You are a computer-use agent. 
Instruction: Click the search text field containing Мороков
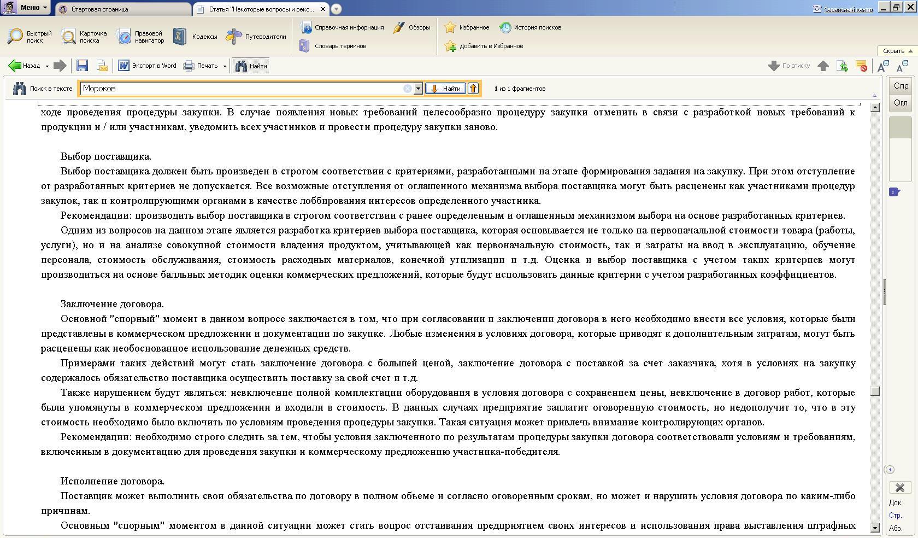click(x=240, y=89)
